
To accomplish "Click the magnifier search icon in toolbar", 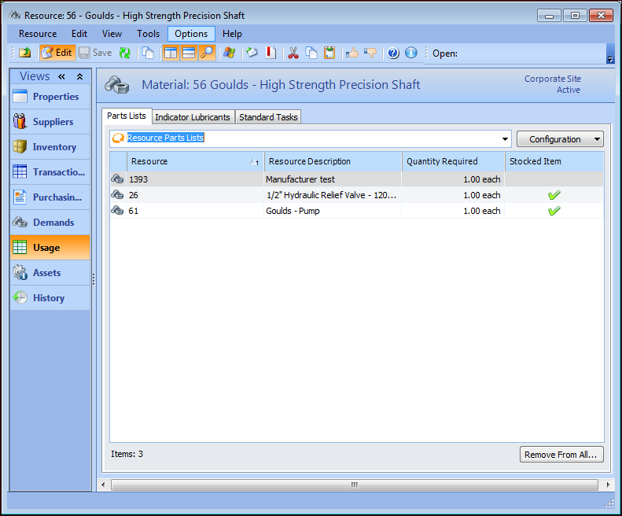I will pyautogui.click(x=207, y=53).
